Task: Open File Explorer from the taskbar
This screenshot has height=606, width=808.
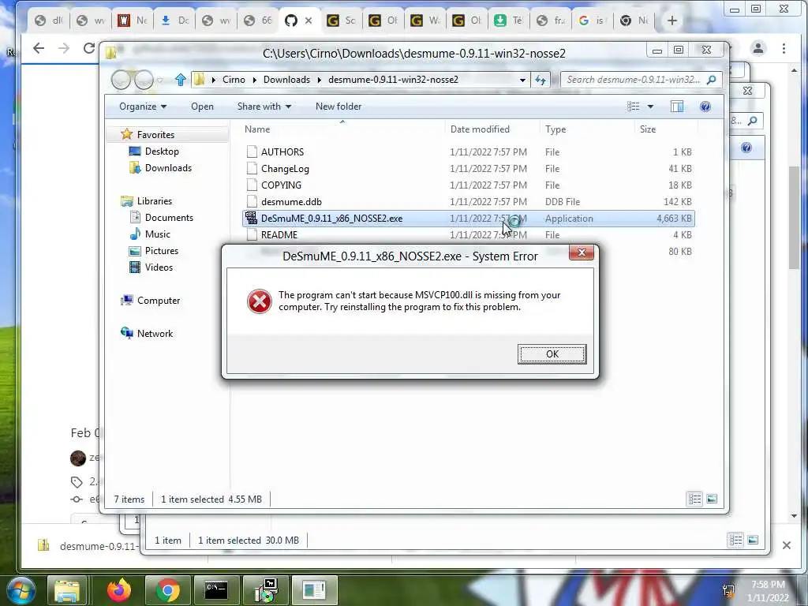Action: coord(68,590)
